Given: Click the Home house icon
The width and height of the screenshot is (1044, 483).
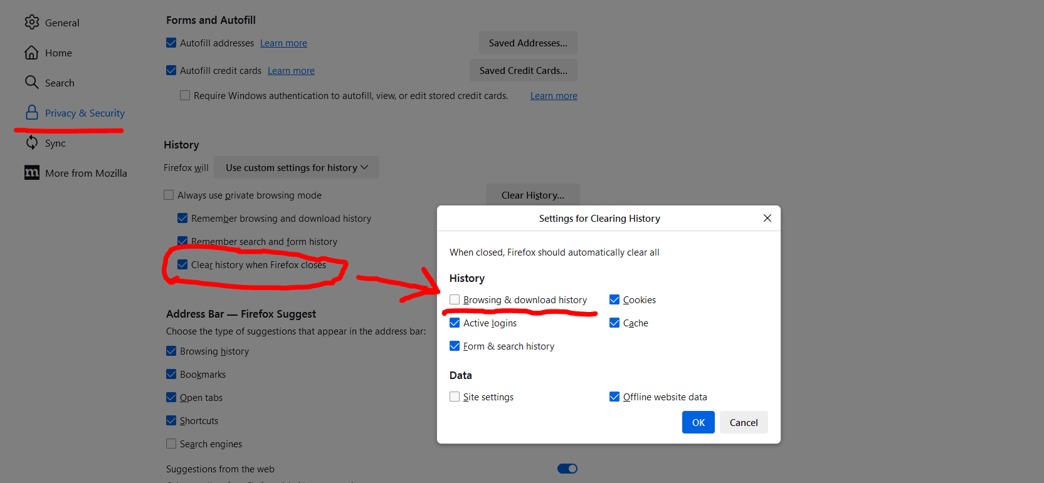Looking at the screenshot, I should (31, 53).
